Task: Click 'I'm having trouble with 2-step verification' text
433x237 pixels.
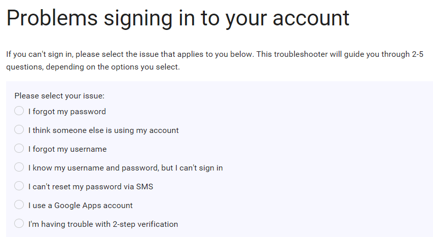Action: (x=103, y=224)
